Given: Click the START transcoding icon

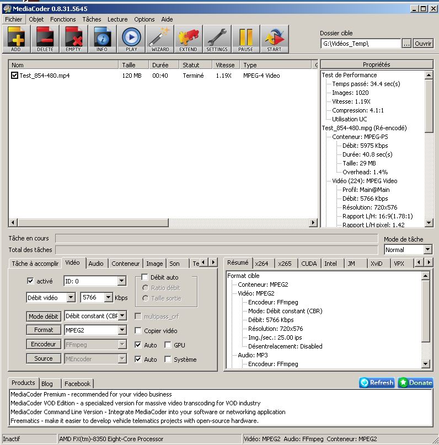Looking at the screenshot, I should point(274,39).
